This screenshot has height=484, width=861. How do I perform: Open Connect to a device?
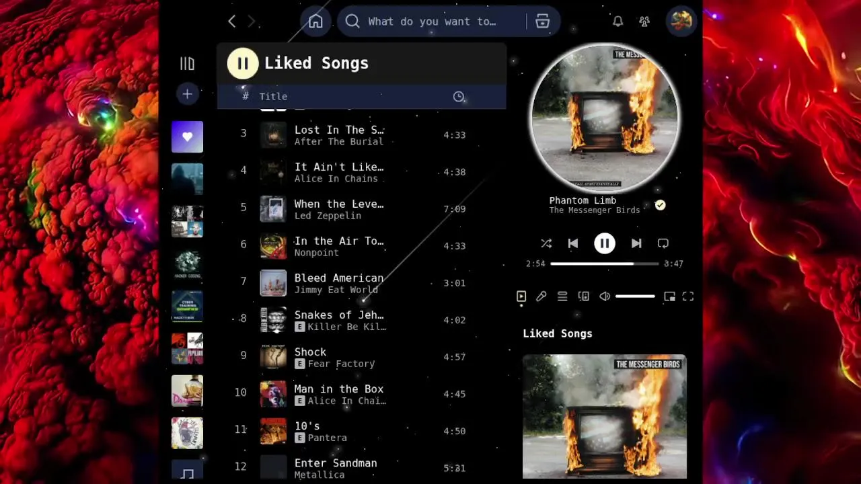point(584,296)
